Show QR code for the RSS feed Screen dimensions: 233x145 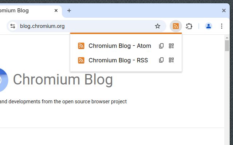[171, 60]
